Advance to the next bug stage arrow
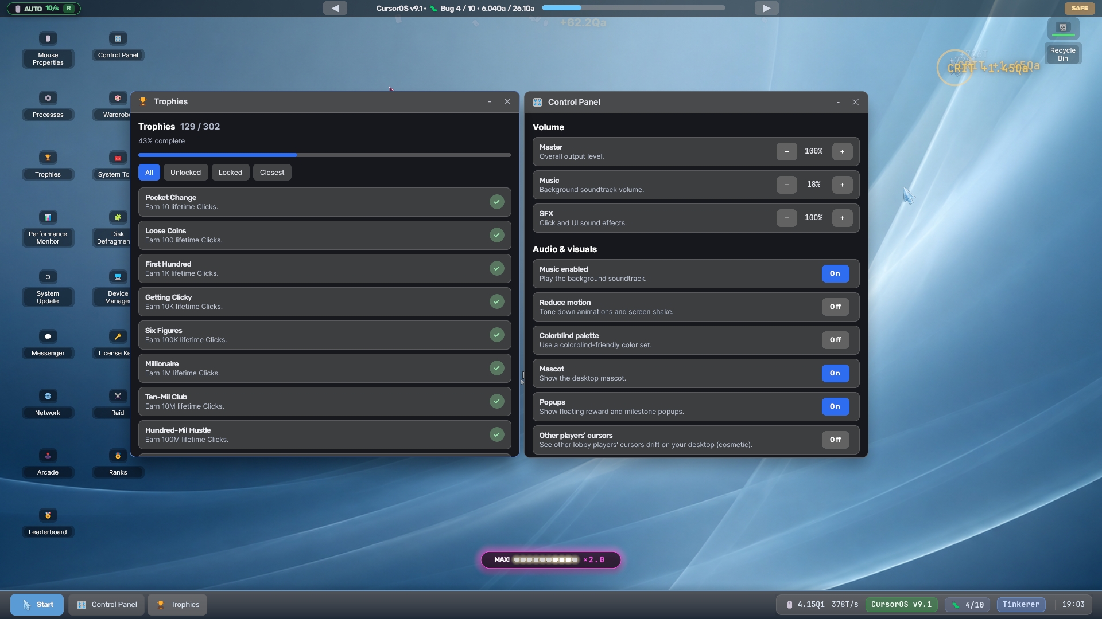The height and width of the screenshot is (619, 1102). tap(766, 8)
